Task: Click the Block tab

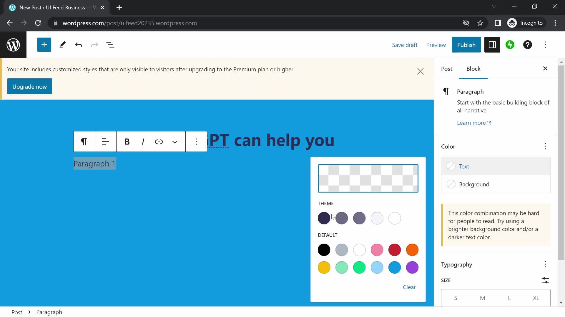Action: pyautogui.click(x=473, y=69)
